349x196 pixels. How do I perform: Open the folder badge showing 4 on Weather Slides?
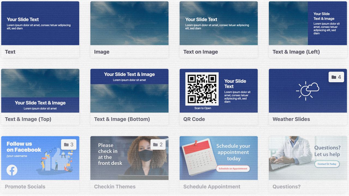336,77
